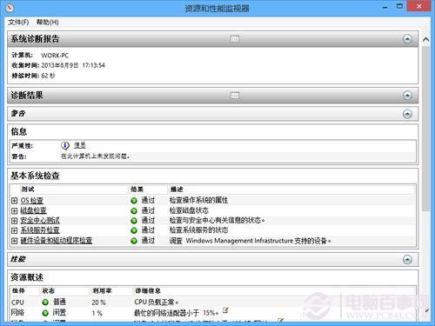Viewport: 435px width, 326px height.
Task: Select the 资源概述 heading
Action: pyautogui.click(x=27, y=277)
